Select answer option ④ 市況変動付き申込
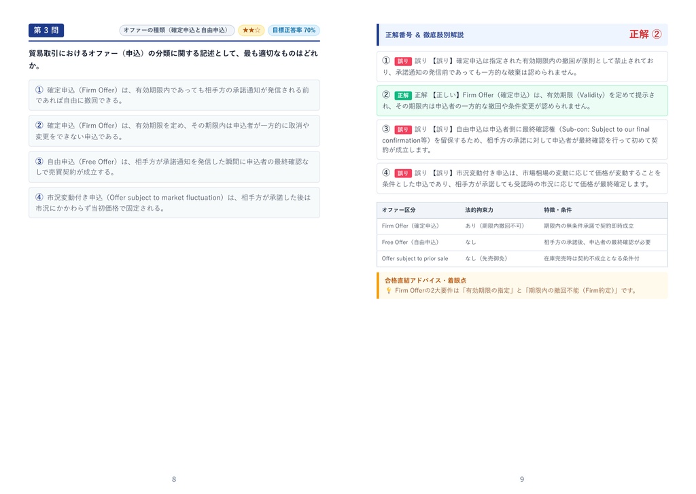This screenshot has height=494, width=696. [x=174, y=202]
